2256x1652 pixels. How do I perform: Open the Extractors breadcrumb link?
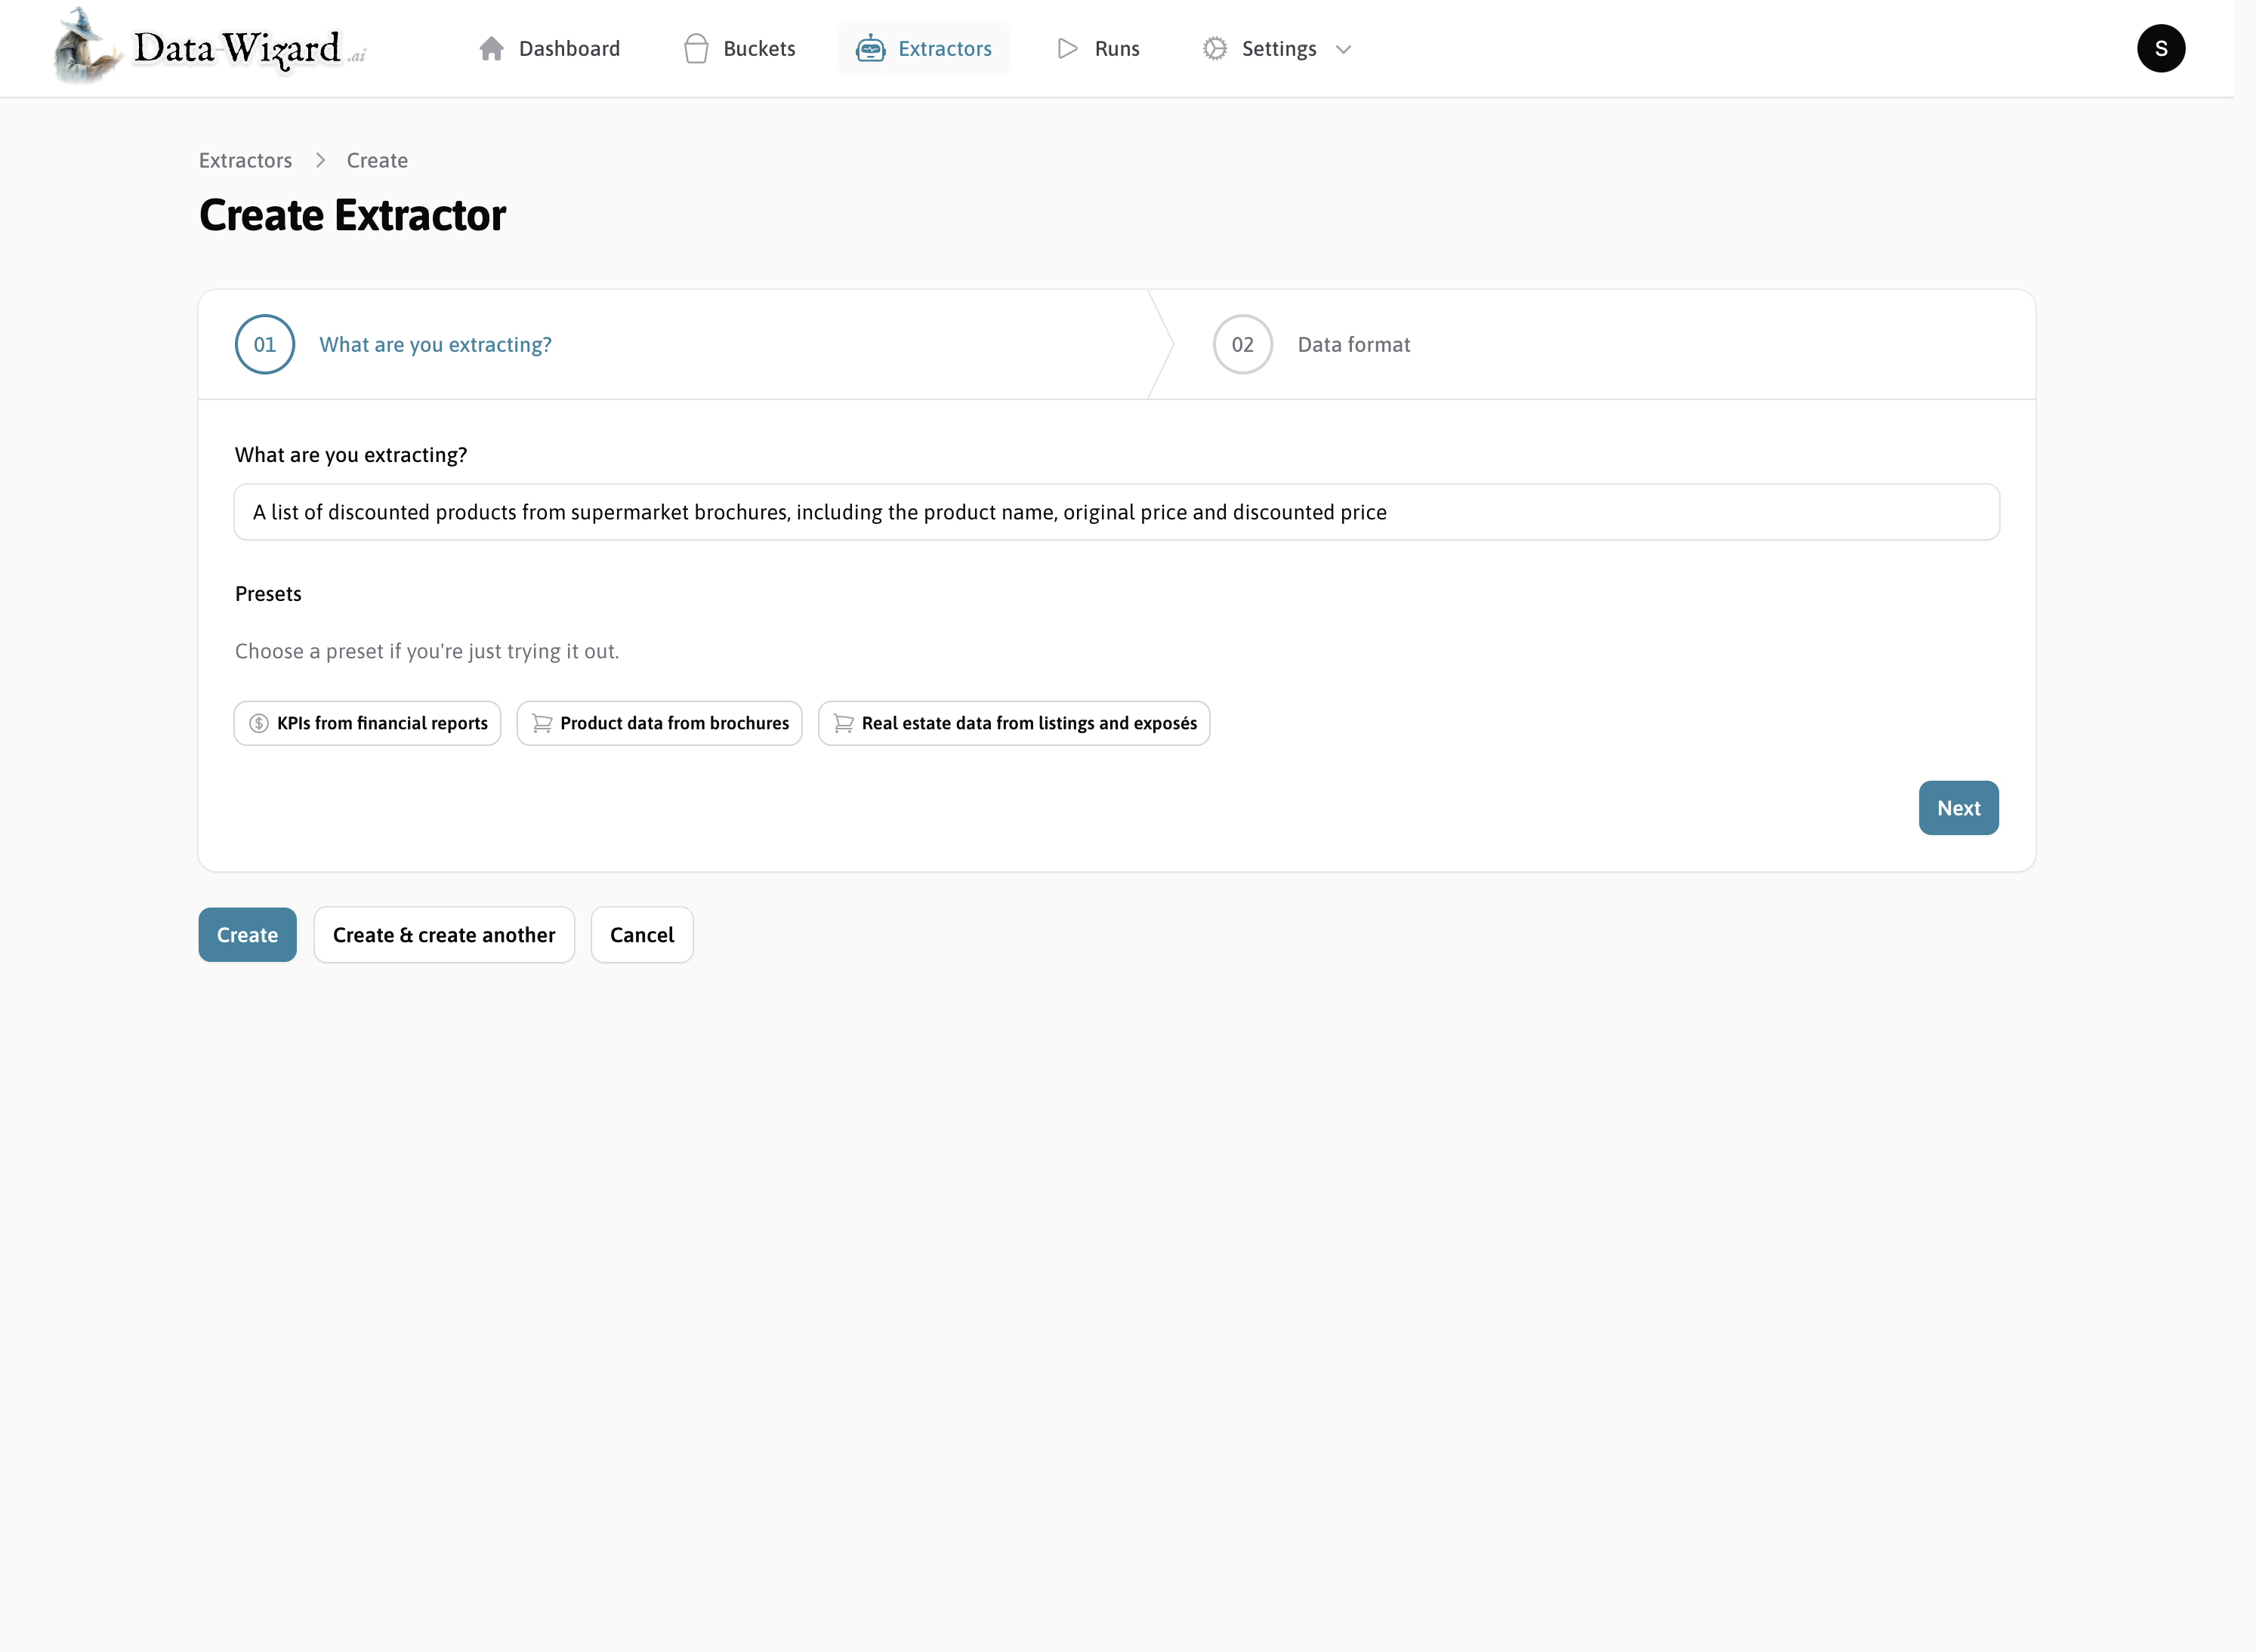(245, 160)
